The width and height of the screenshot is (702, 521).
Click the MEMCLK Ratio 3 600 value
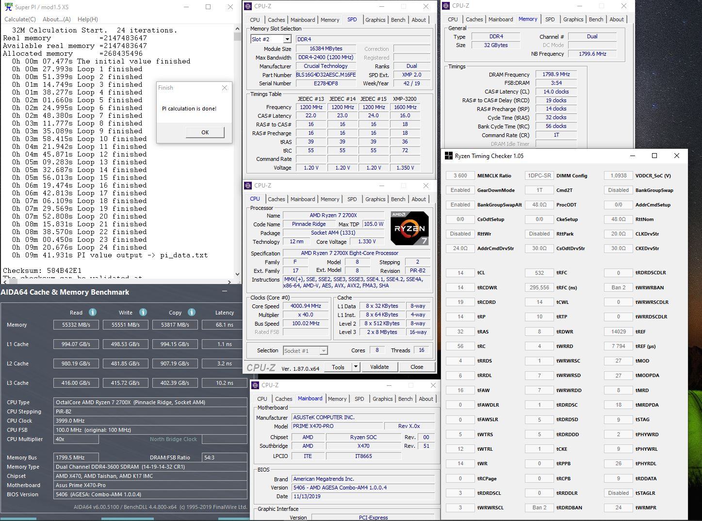pos(460,175)
